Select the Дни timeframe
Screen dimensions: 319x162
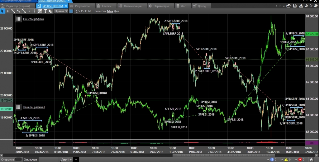tap(117, 11)
